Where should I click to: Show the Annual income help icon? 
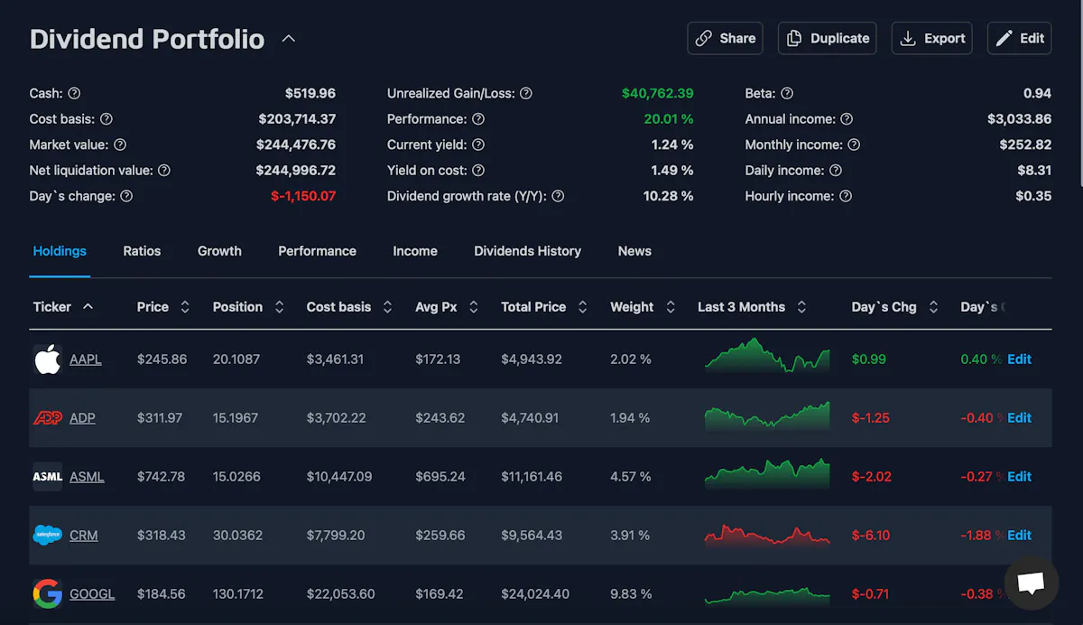coord(847,119)
